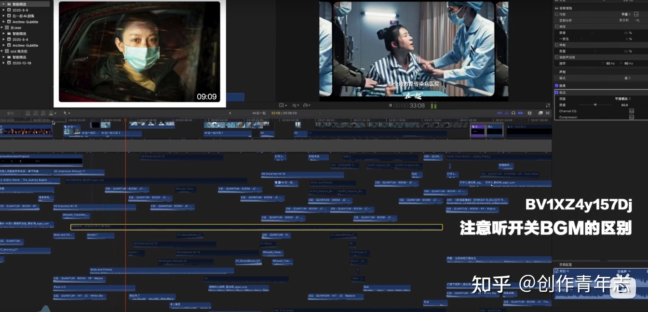
Task: Toggle audio skimming icon in timeline header
Action: [506, 113]
